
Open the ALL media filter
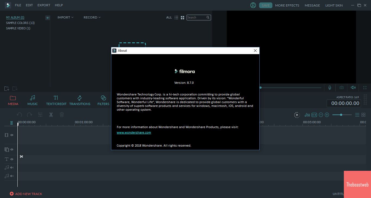169,17
